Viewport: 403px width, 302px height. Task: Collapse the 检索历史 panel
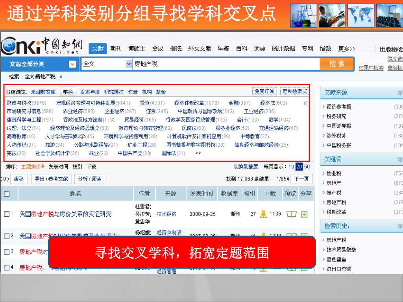coord(400,226)
